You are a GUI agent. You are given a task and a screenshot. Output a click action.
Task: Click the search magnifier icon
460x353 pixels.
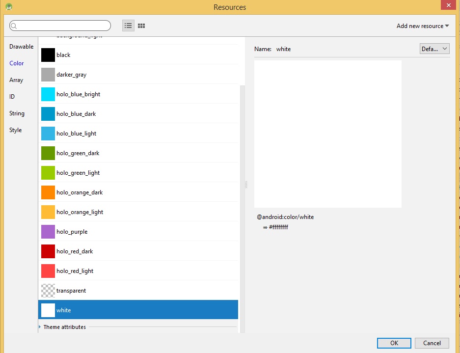tap(14, 26)
